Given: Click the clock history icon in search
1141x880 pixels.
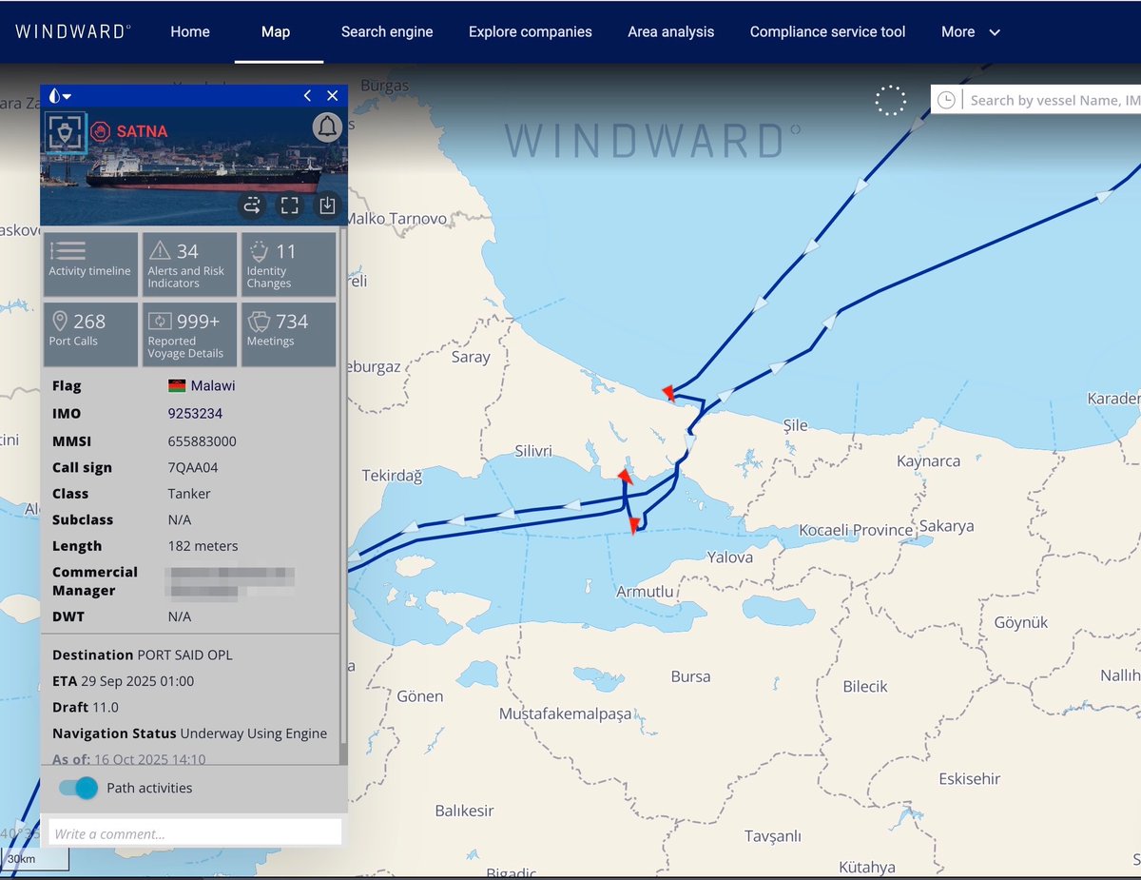Looking at the screenshot, I should pos(946,100).
